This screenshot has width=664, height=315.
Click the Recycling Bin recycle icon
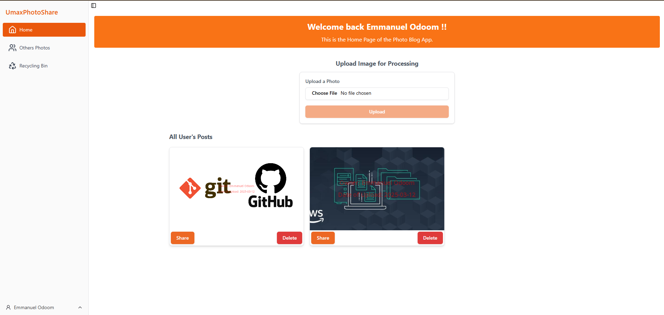tap(12, 66)
